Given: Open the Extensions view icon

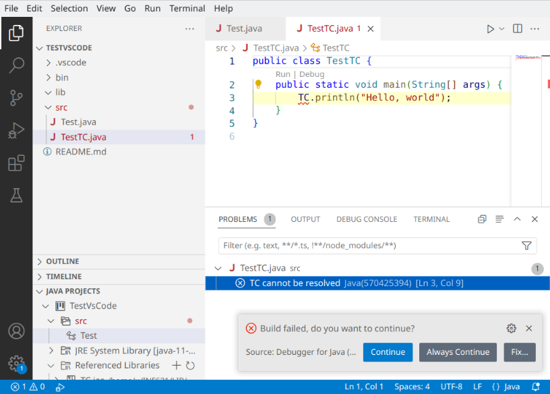Looking at the screenshot, I should 16,163.
